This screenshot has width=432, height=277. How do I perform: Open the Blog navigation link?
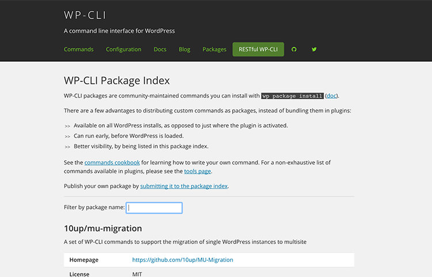pos(184,50)
